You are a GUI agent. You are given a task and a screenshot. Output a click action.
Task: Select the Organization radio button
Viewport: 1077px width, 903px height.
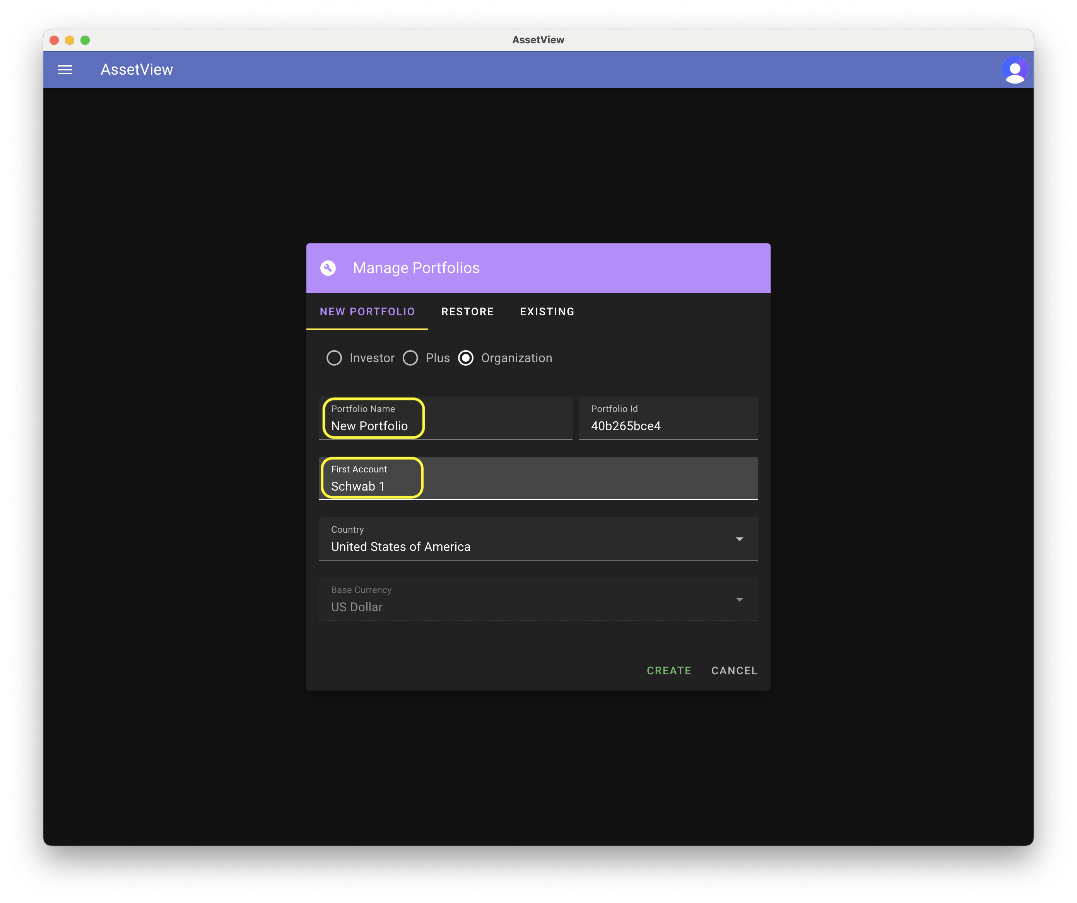coord(466,358)
